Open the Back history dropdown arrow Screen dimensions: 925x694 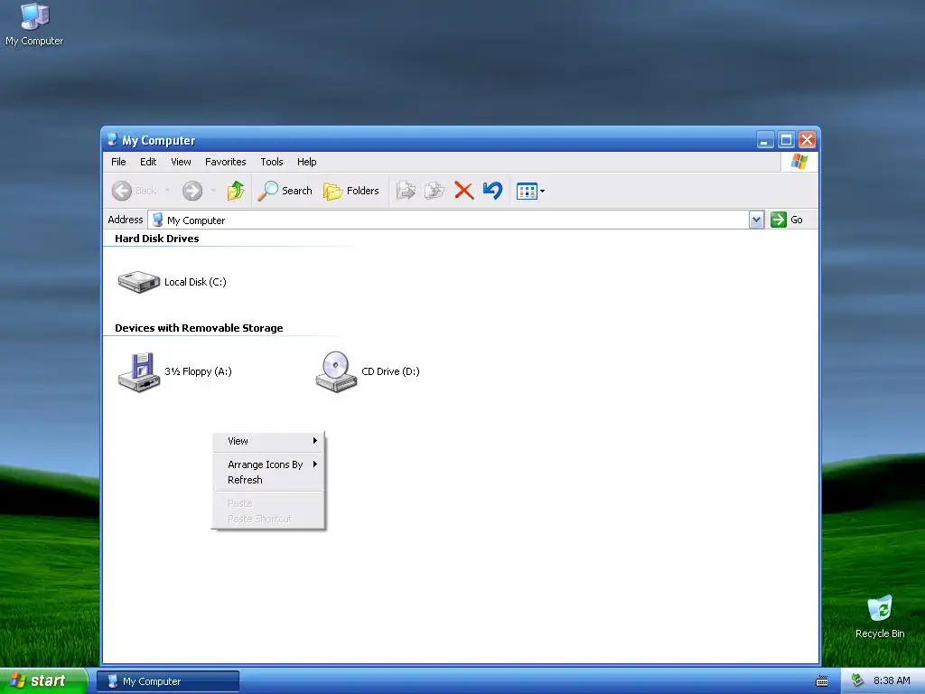[x=167, y=191]
